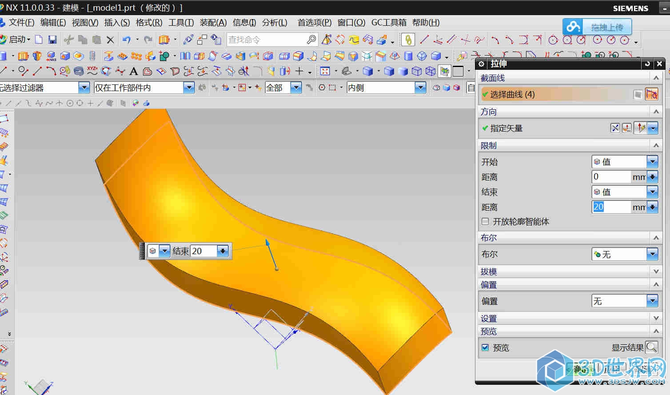Open the 偏置 option dropdown
This screenshot has width=670, height=395.
coord(652,301)
